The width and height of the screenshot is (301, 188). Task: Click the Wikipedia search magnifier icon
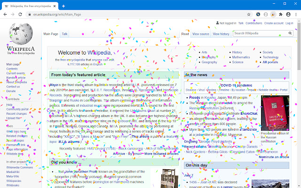click(290, 33)
